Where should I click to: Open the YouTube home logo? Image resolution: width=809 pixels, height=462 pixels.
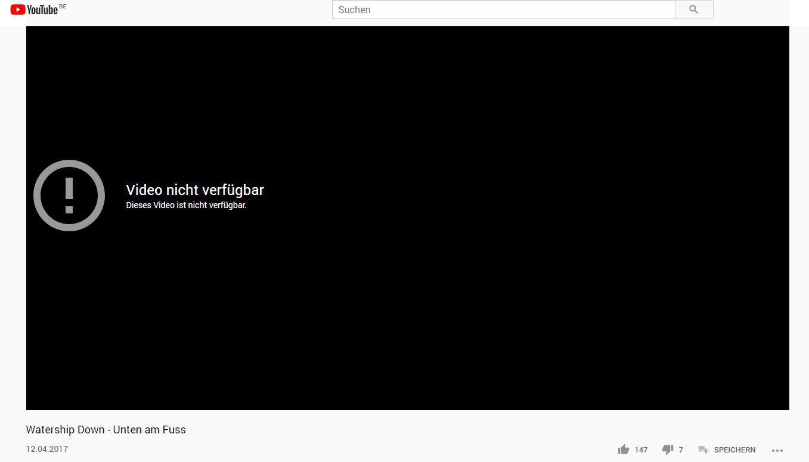click(34, 9)
